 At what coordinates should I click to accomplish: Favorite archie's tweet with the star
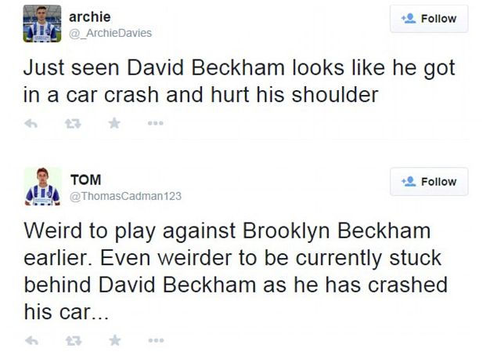[x=114, y=123]
